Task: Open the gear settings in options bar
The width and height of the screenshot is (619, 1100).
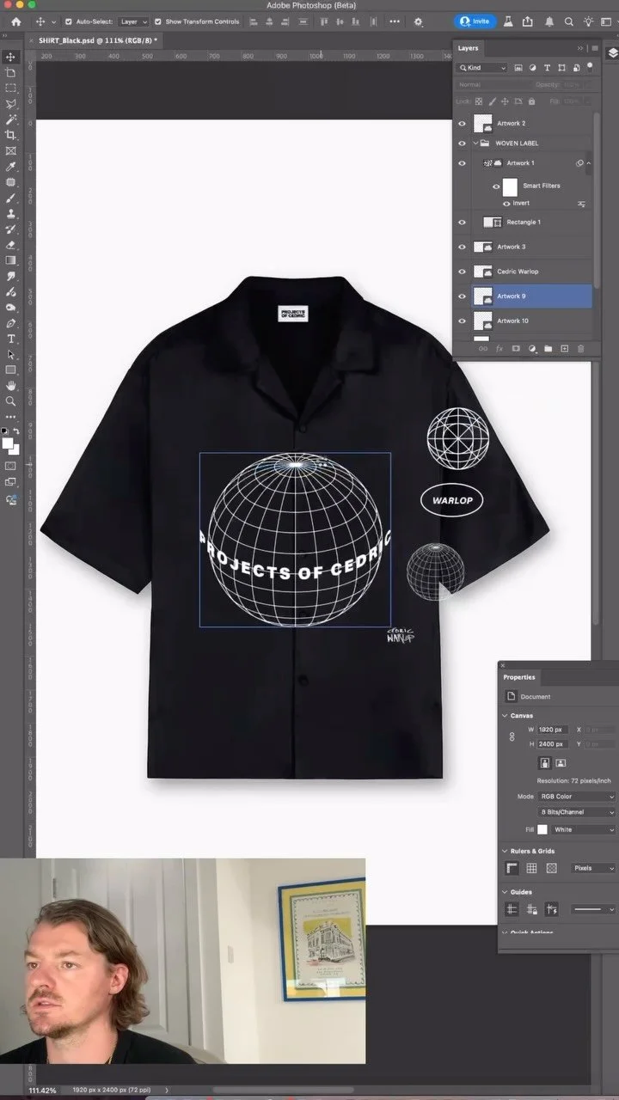Action: click(x=419, y=21)
